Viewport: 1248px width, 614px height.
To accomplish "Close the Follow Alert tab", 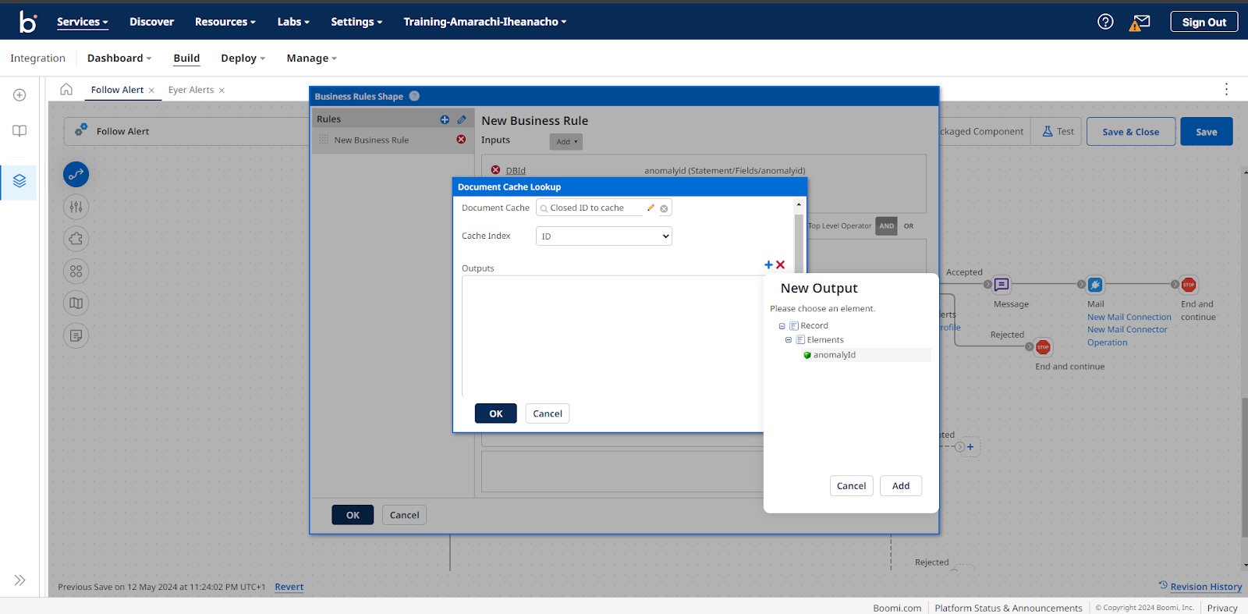I will (151, 91).
